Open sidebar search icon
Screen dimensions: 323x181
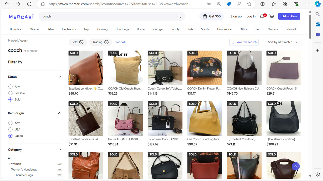point(318,14)
